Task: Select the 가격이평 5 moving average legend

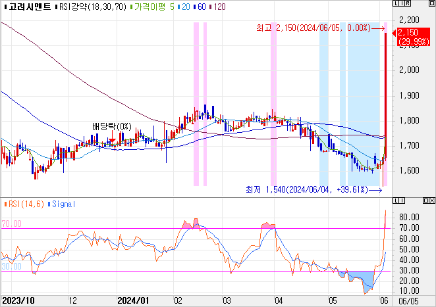Action: 152,7
